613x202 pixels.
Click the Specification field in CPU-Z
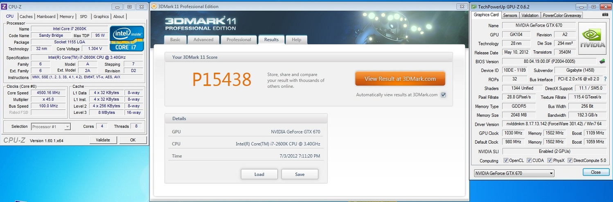[87, 58]
